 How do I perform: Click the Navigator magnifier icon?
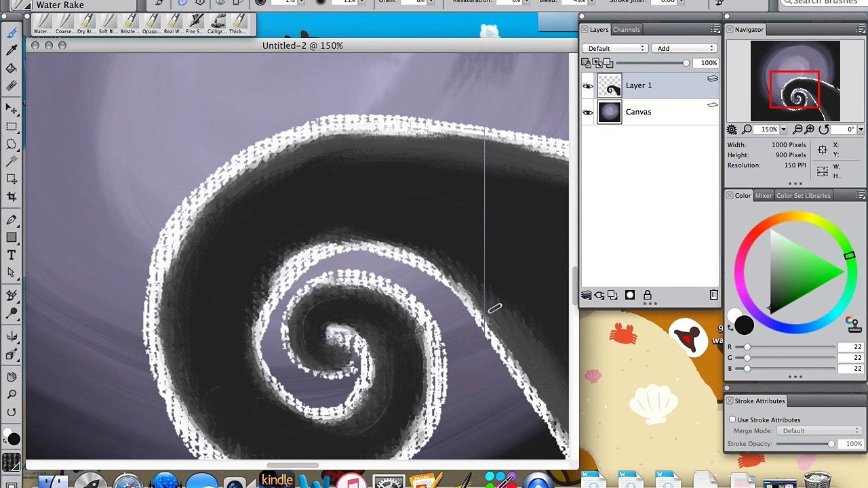tap(747, 129)
